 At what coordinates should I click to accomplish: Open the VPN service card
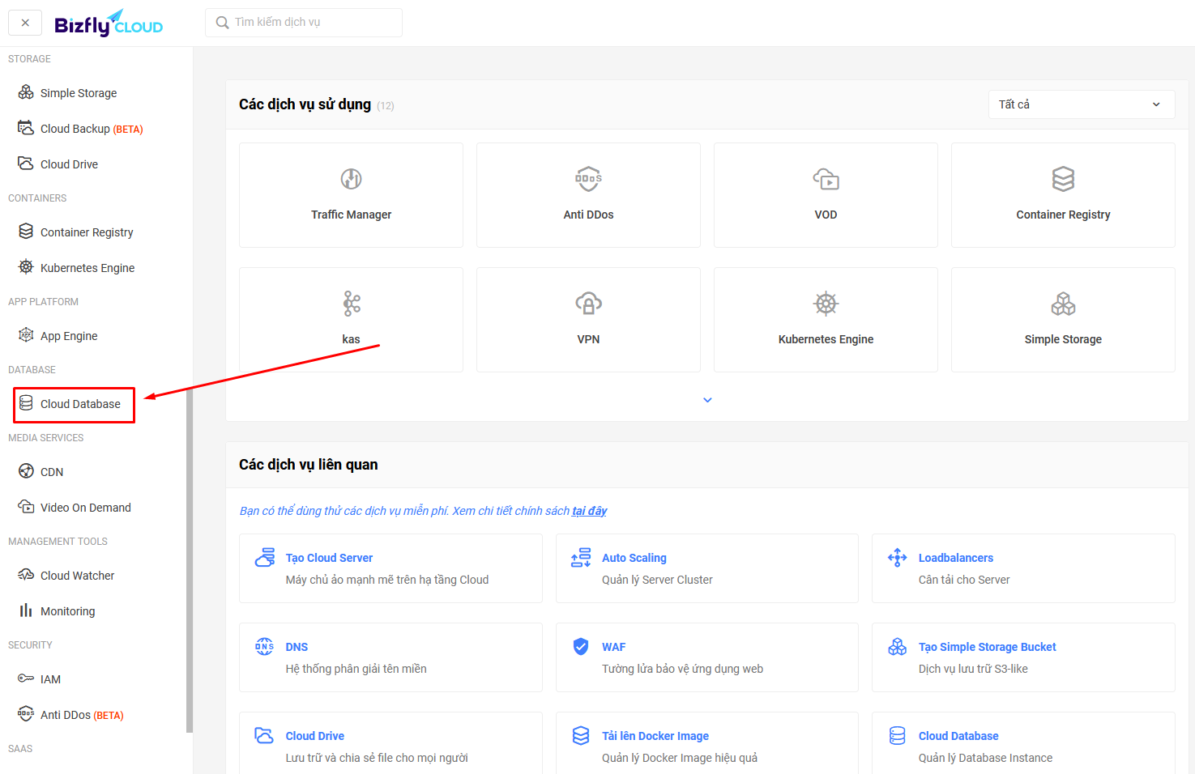click(588, 320)
